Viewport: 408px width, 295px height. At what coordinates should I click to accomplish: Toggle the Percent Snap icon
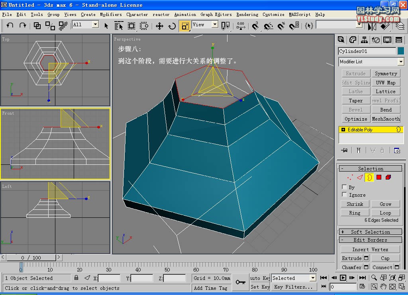click(281, 26)
